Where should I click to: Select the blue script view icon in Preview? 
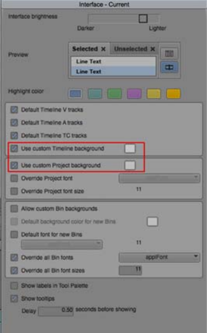[x=169, y=67]
